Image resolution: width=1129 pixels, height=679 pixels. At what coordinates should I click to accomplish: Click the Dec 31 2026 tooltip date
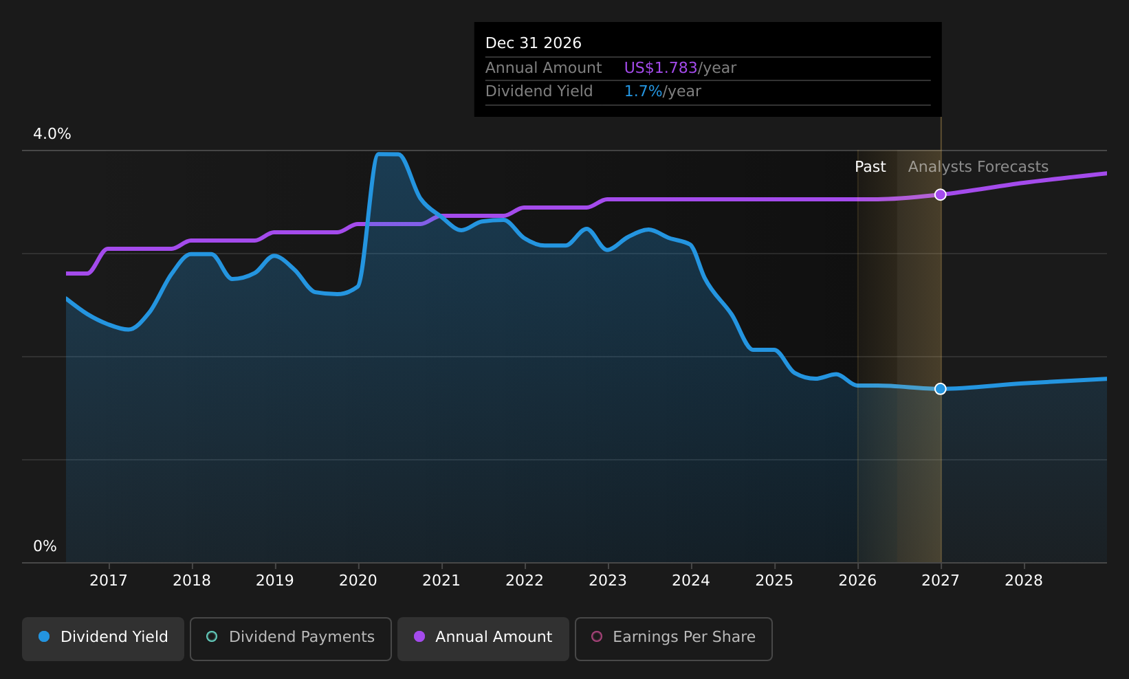[x=534, y=43]
